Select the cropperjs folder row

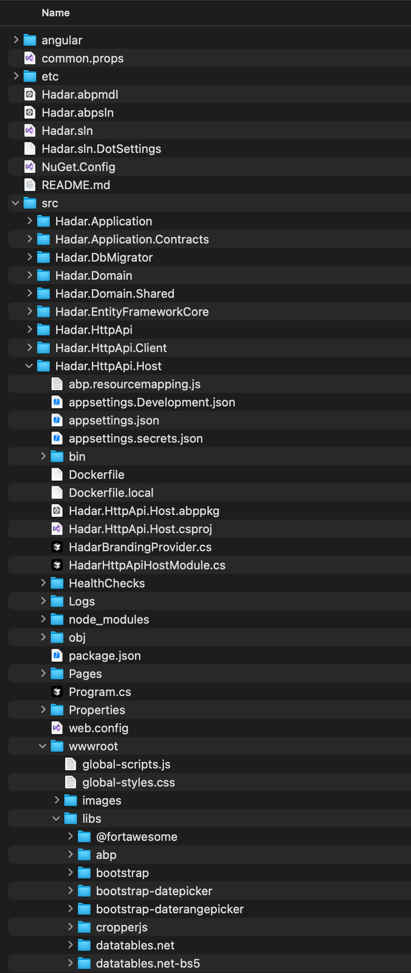coord(210,927)
